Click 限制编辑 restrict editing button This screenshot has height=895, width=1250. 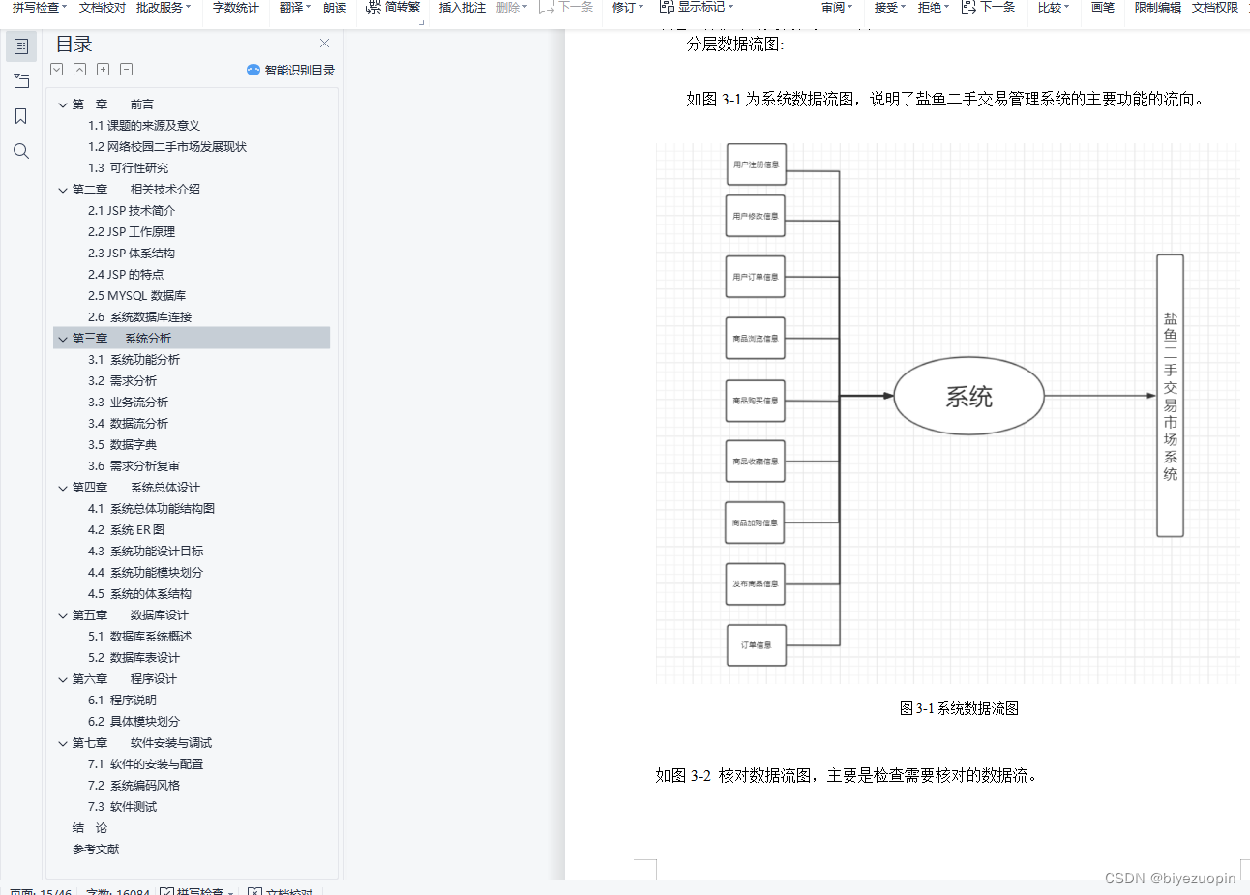[1158, 7]
